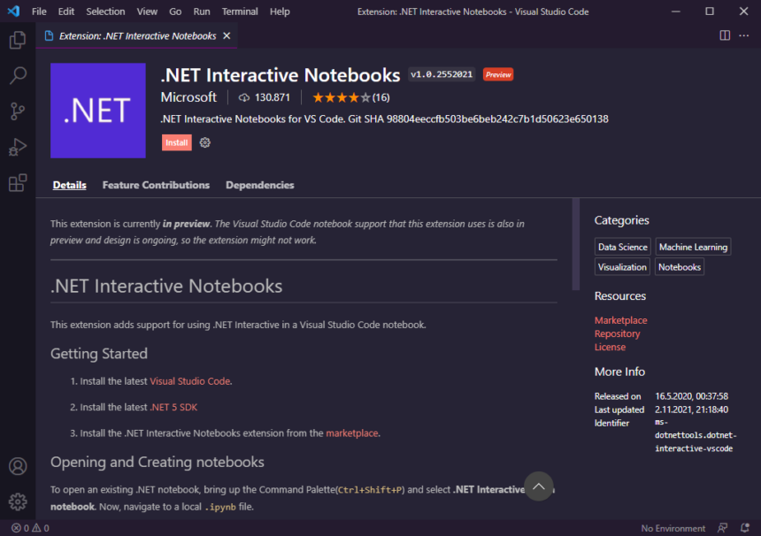Open the Accounts icon above the gear
The height and width of the screenshot is (536, 761).
pyautogui.click(x=19, y=466)
